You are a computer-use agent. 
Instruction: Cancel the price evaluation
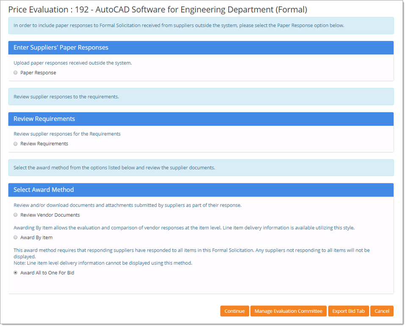tap(382, 311)
